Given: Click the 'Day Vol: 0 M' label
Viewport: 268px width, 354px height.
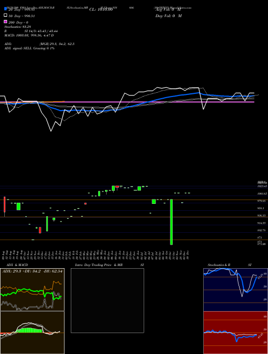Looking at the screenshot, I should [x=168, y=16].
